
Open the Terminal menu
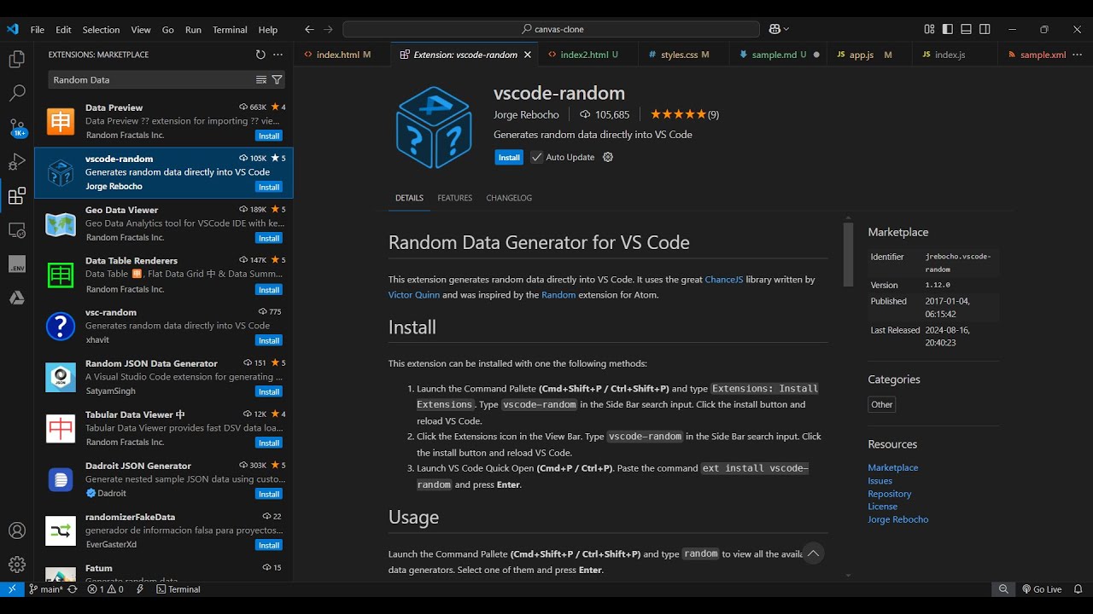pos(230,29)
